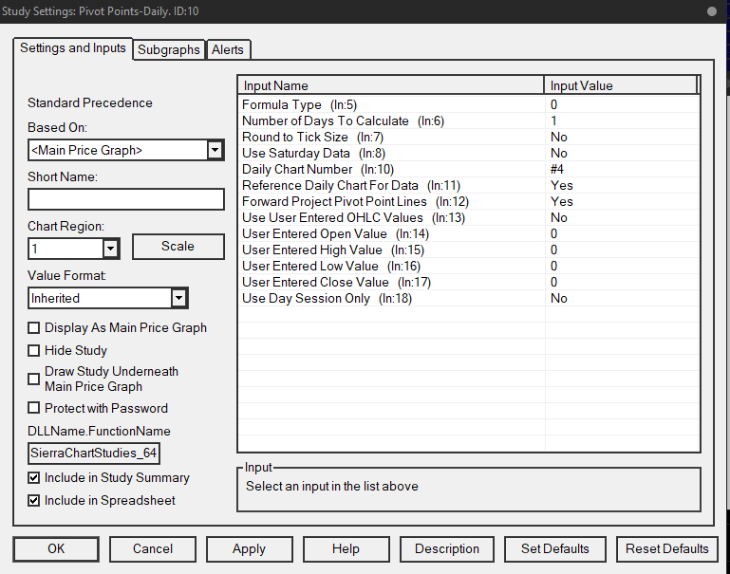Image resolution: width=730 pixels, height=574 pixels.
Task: Select the User Entered High Value row
Action: pyautogui.click(x=469, y=250)
